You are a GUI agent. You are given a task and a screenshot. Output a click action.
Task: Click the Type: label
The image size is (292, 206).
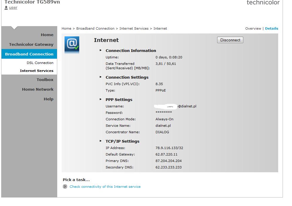point(110,90)
